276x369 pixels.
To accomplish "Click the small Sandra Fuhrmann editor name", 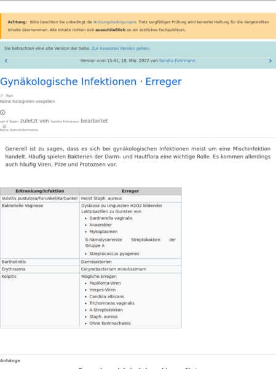I will [x=65, y=121].
